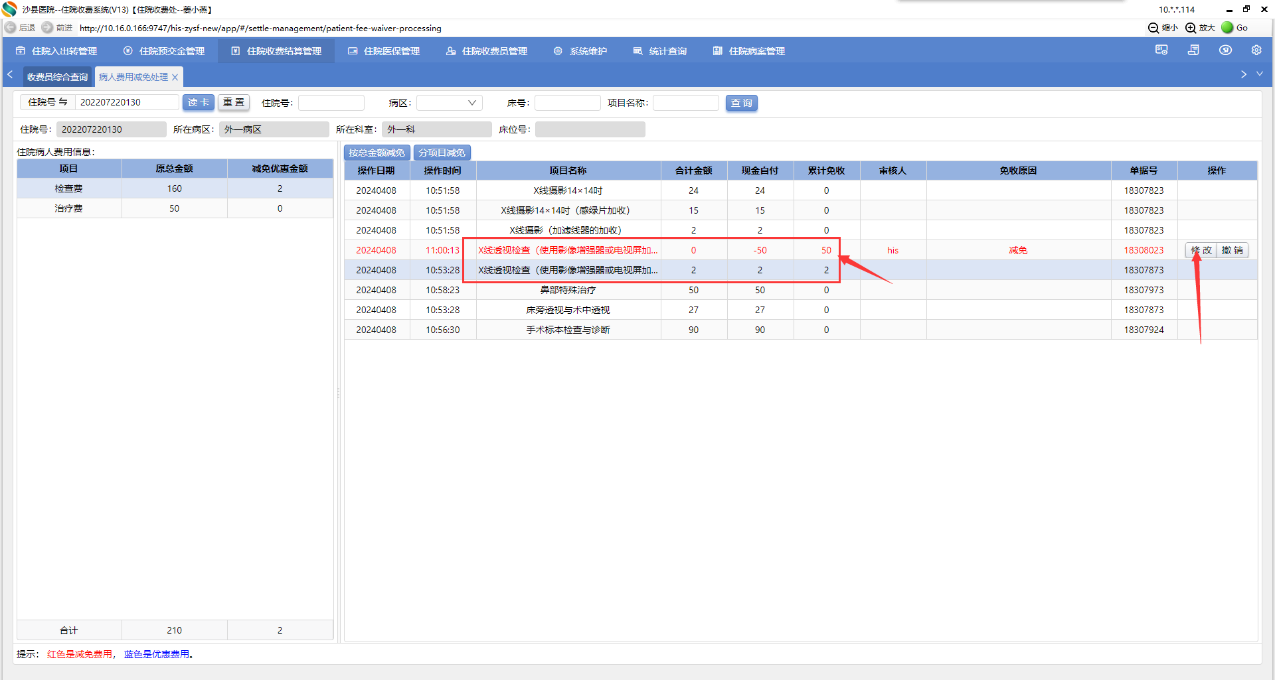Image resolution: width=1275 pixels, height=680 pixels.
Task: Click the 分项目减免 button
Action: point(442,153)
